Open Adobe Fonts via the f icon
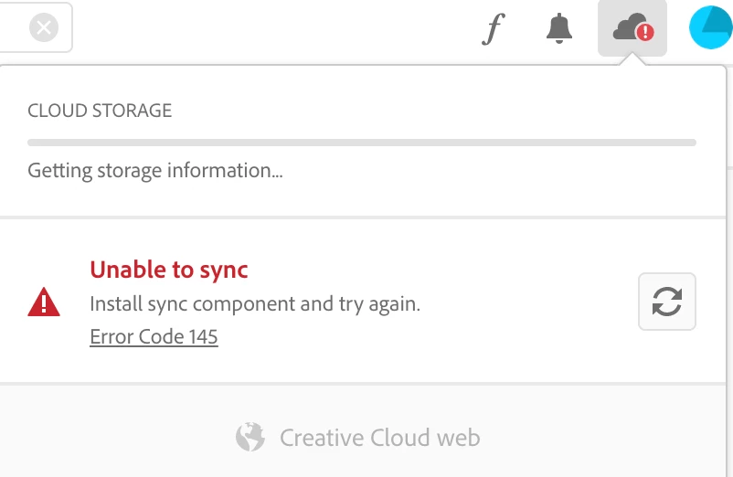Viewport: 733px width, 477px height. tap(493, 29)
